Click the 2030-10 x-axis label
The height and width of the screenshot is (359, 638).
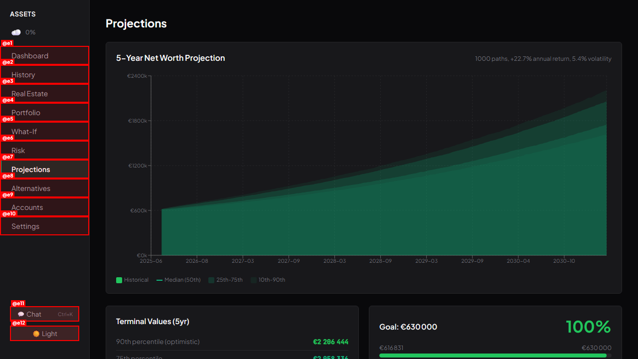click(x=564, y=261)
